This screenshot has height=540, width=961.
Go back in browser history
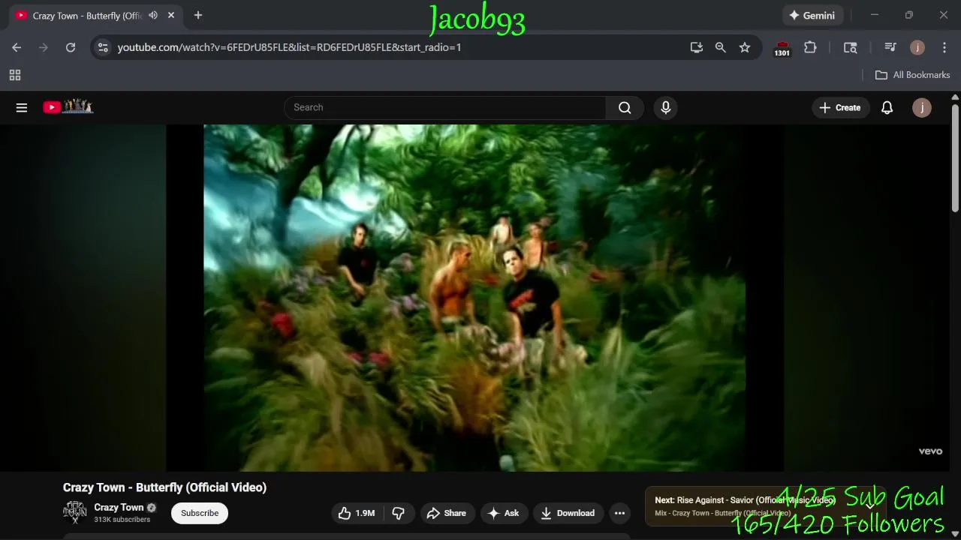[17, 47]
